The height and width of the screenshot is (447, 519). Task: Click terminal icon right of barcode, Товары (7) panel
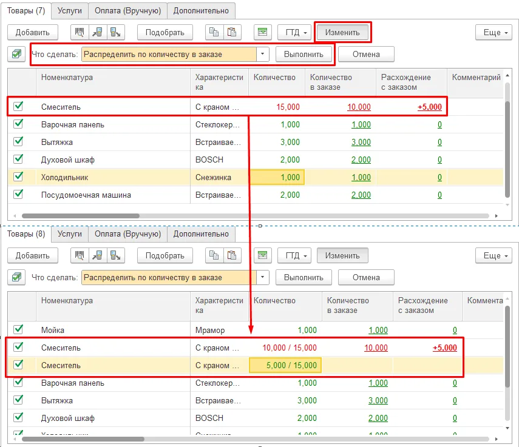97,32
